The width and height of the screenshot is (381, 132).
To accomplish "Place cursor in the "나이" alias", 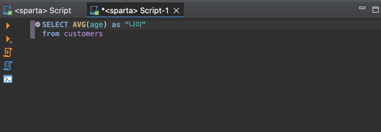I will point(135,25).
